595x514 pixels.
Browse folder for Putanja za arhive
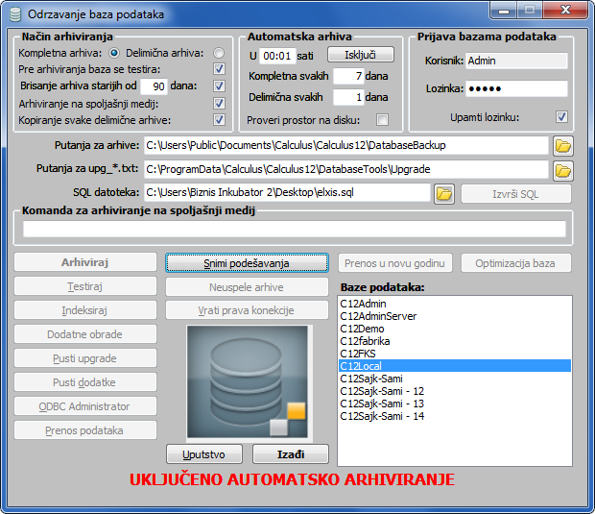562,146
